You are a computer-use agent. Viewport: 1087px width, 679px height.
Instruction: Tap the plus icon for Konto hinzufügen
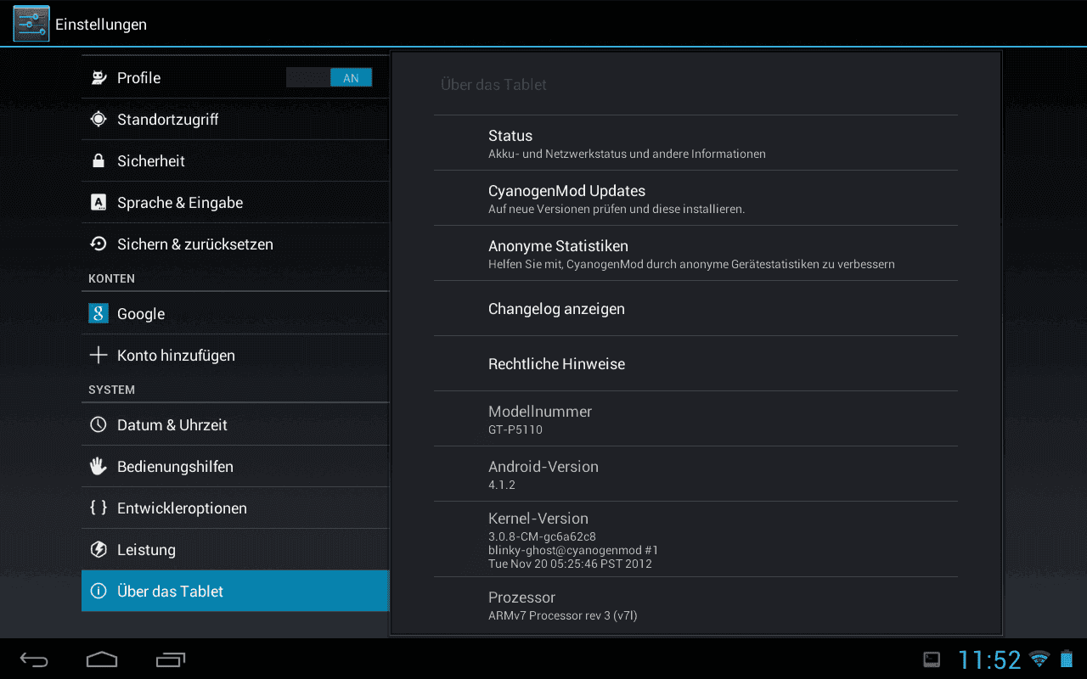99,356
